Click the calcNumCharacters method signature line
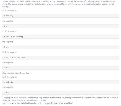The height and width of the screenshot is (106, 121). click(38, 103)
